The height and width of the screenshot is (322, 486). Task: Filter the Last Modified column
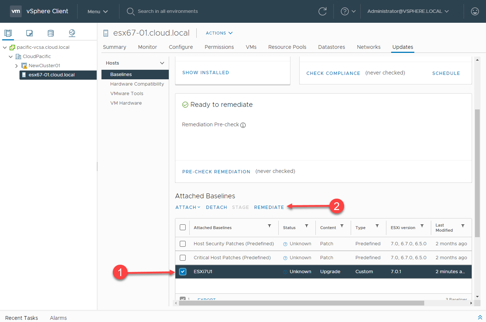click(463, 226)
